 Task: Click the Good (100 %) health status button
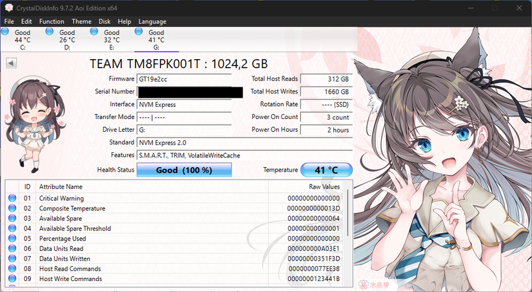point(184,170)
